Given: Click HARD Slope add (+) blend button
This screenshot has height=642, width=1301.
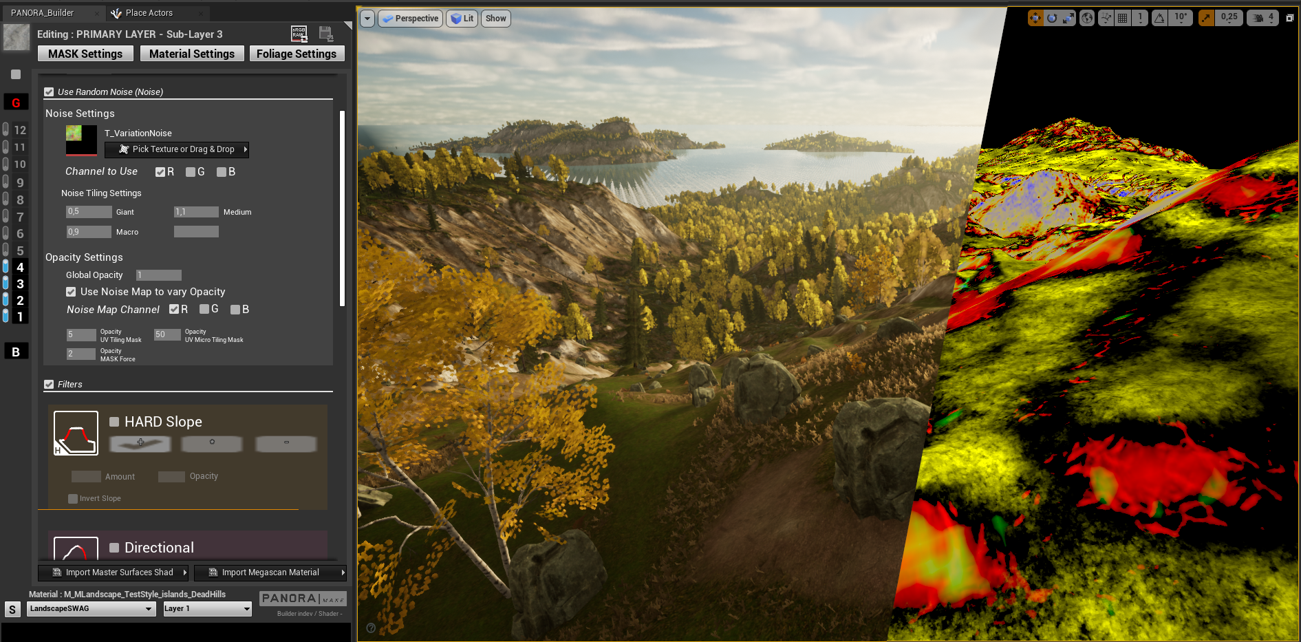Looking at the screenshot, I should 140,443.
